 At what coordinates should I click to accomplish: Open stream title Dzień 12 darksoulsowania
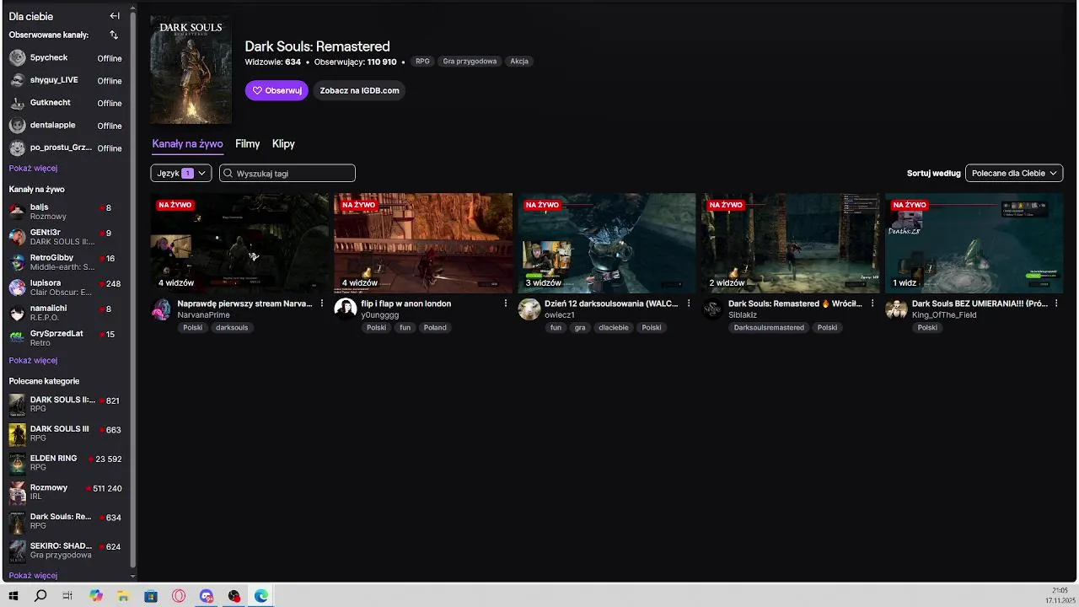[611, 303]
